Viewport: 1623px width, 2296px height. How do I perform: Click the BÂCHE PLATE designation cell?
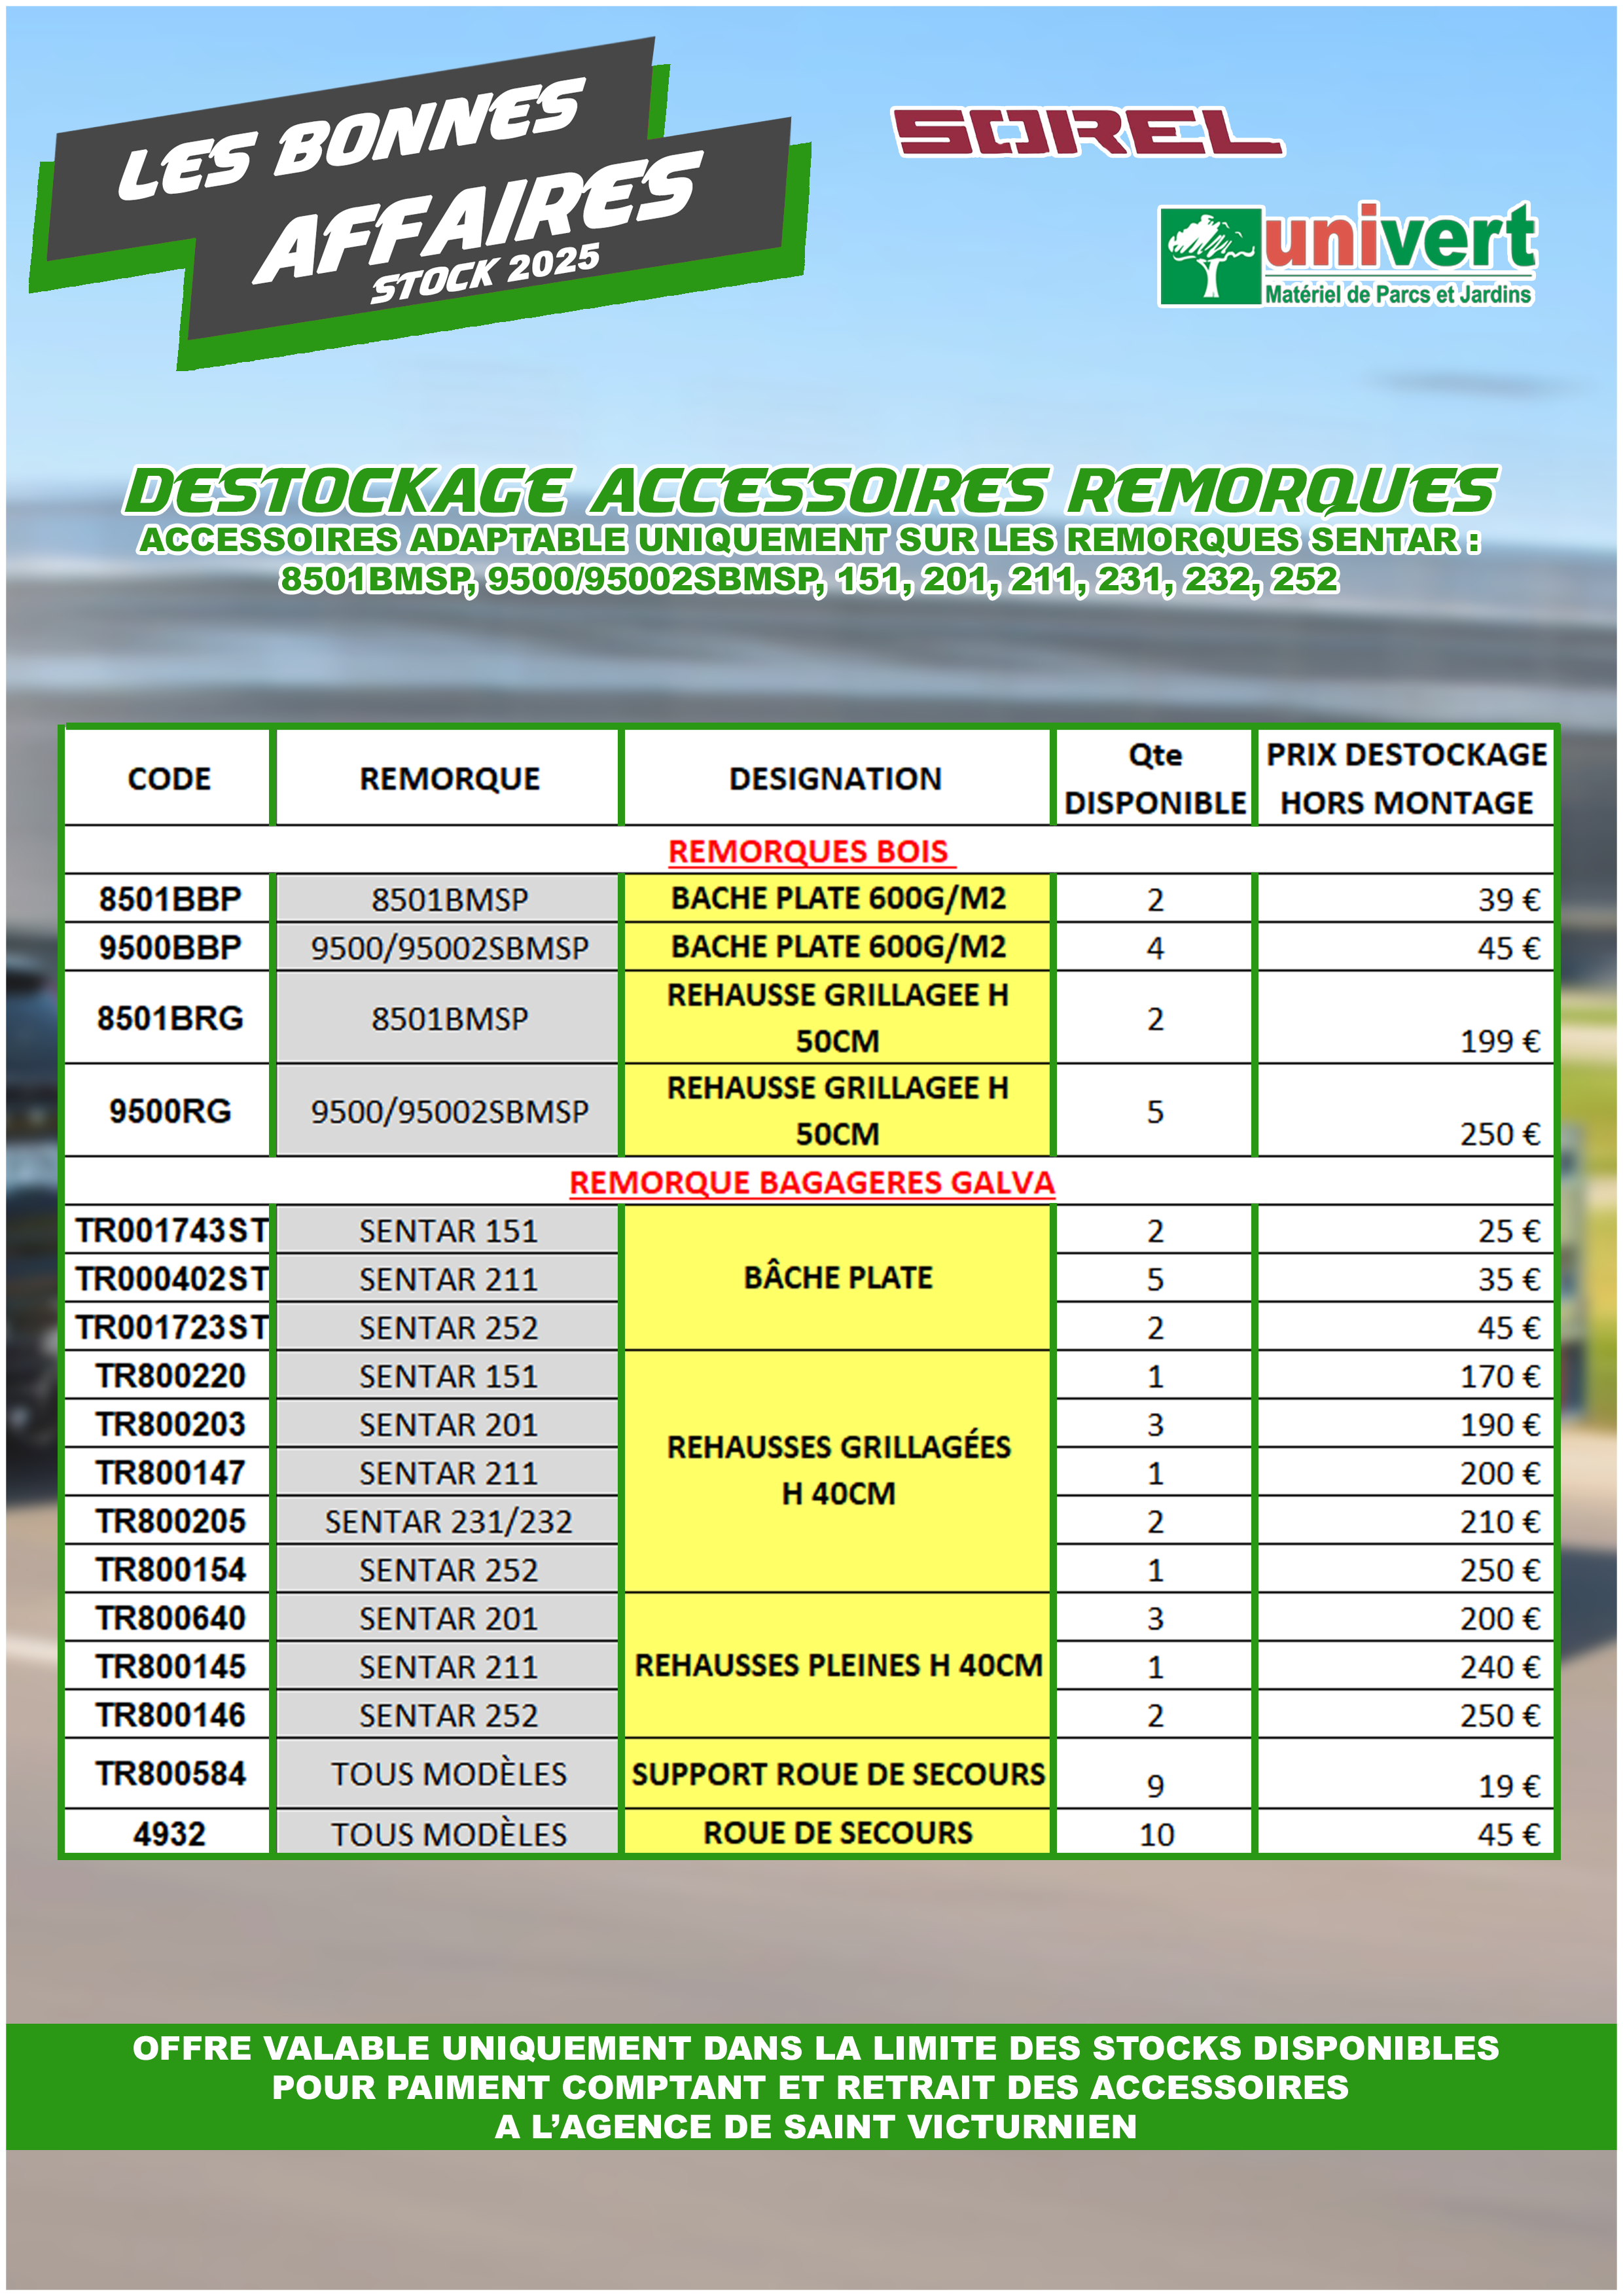tap(838, 1277)
